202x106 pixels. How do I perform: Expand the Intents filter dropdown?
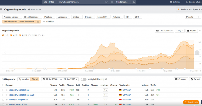pos(89,17)
